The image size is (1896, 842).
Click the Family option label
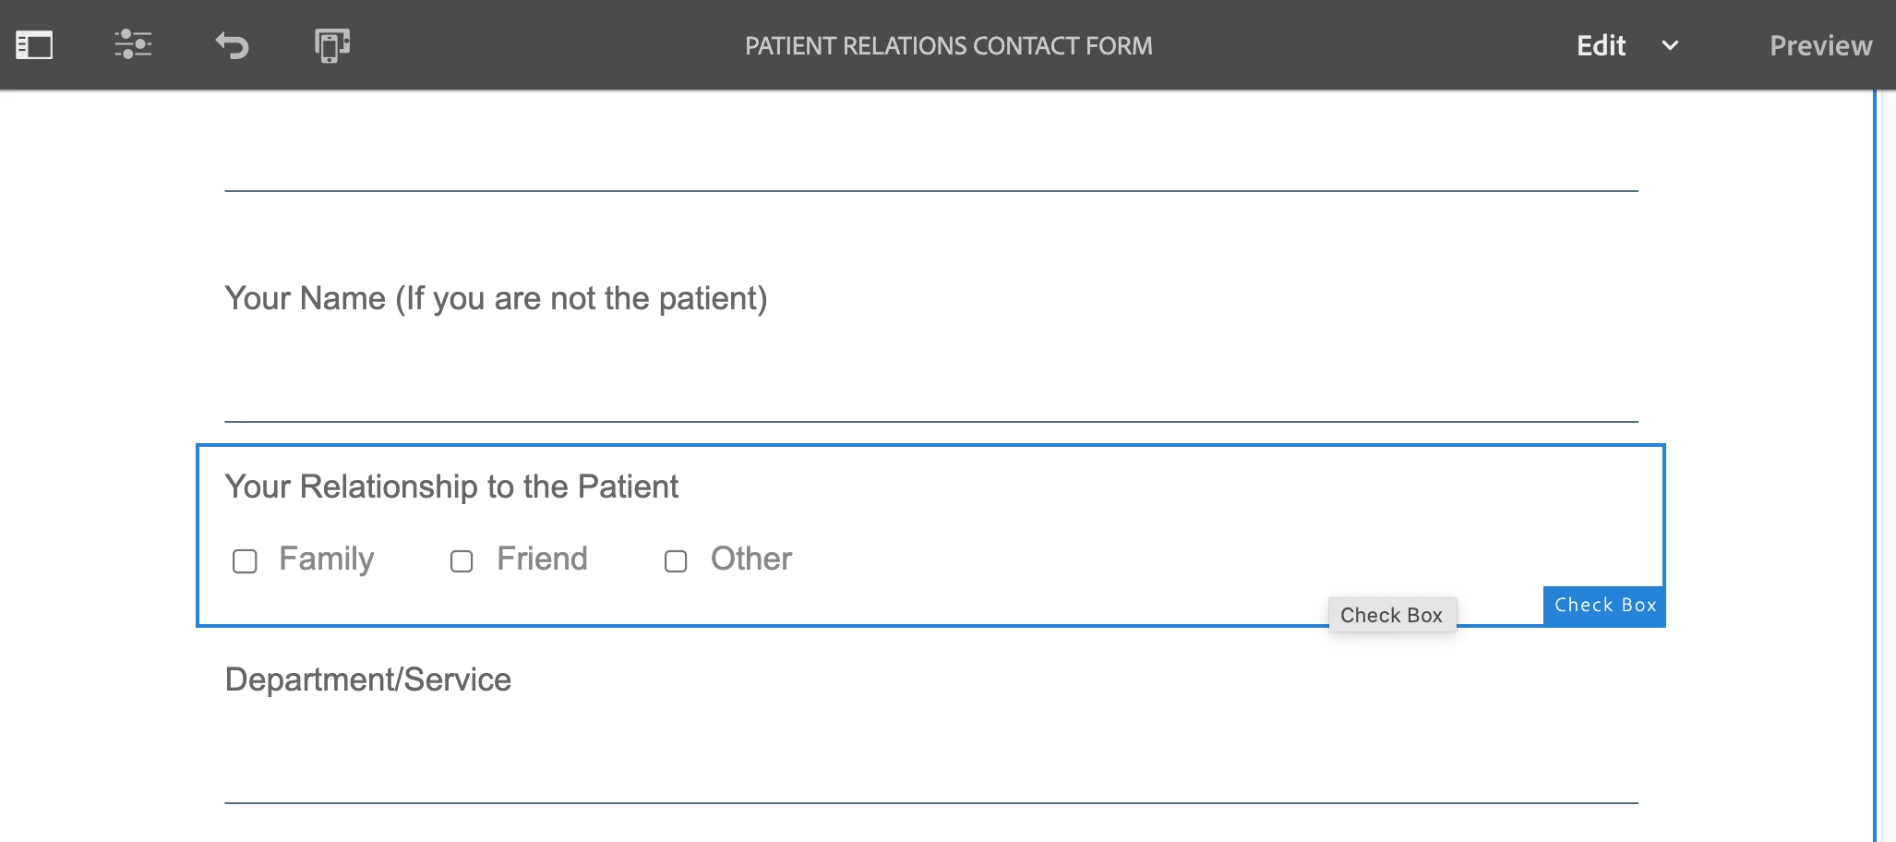pyautogui.click(x=327, y=559)
